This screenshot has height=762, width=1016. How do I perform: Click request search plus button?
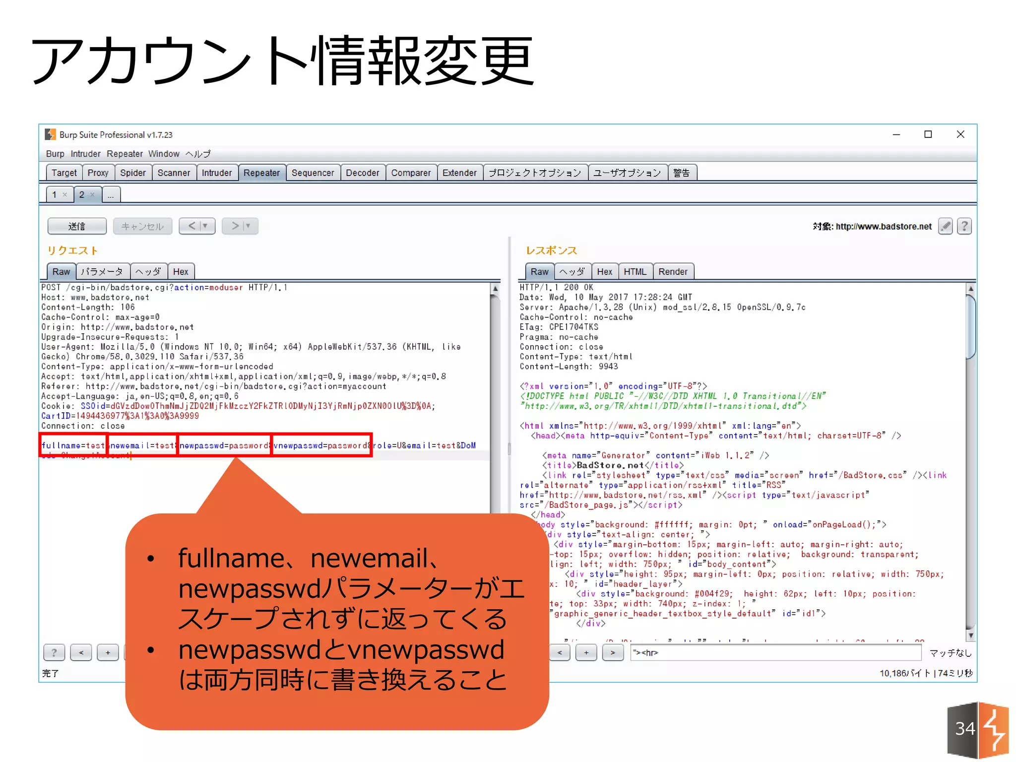coord(108,652)
